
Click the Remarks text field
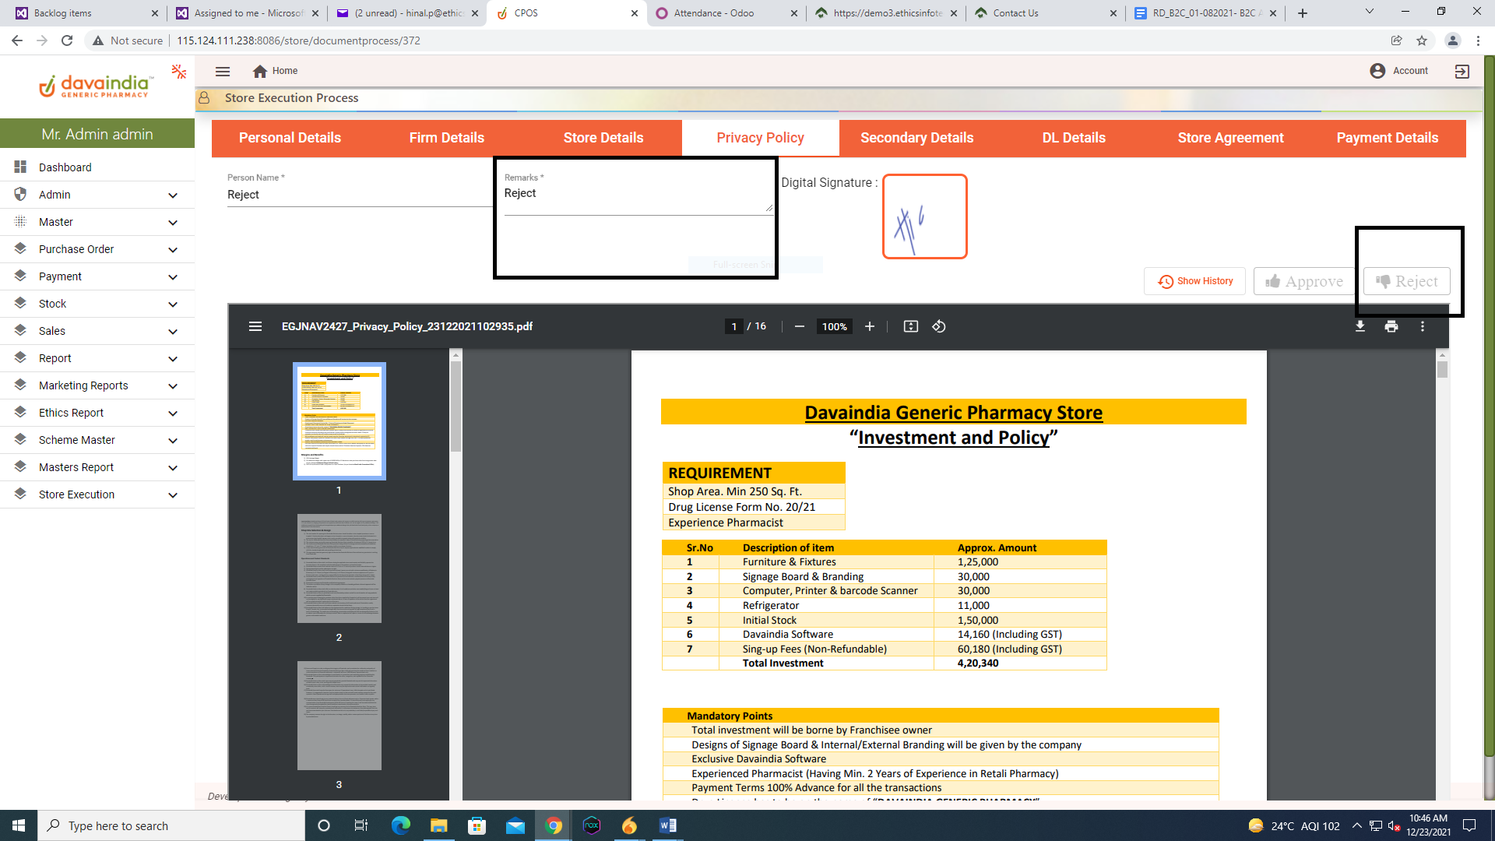(x=636, y=194)
